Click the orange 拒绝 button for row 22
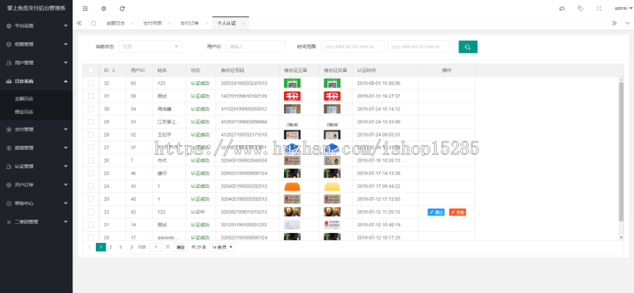This screenshot has width=634, height=293. 457,212
